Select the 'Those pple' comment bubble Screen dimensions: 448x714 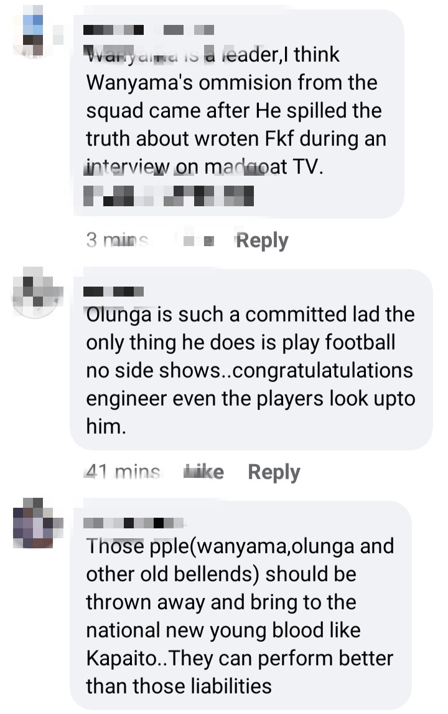tap(241, 605)
